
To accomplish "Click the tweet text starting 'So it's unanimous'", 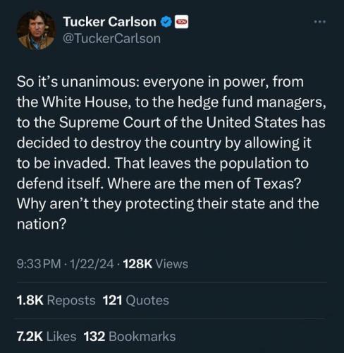I will (171, 153).
